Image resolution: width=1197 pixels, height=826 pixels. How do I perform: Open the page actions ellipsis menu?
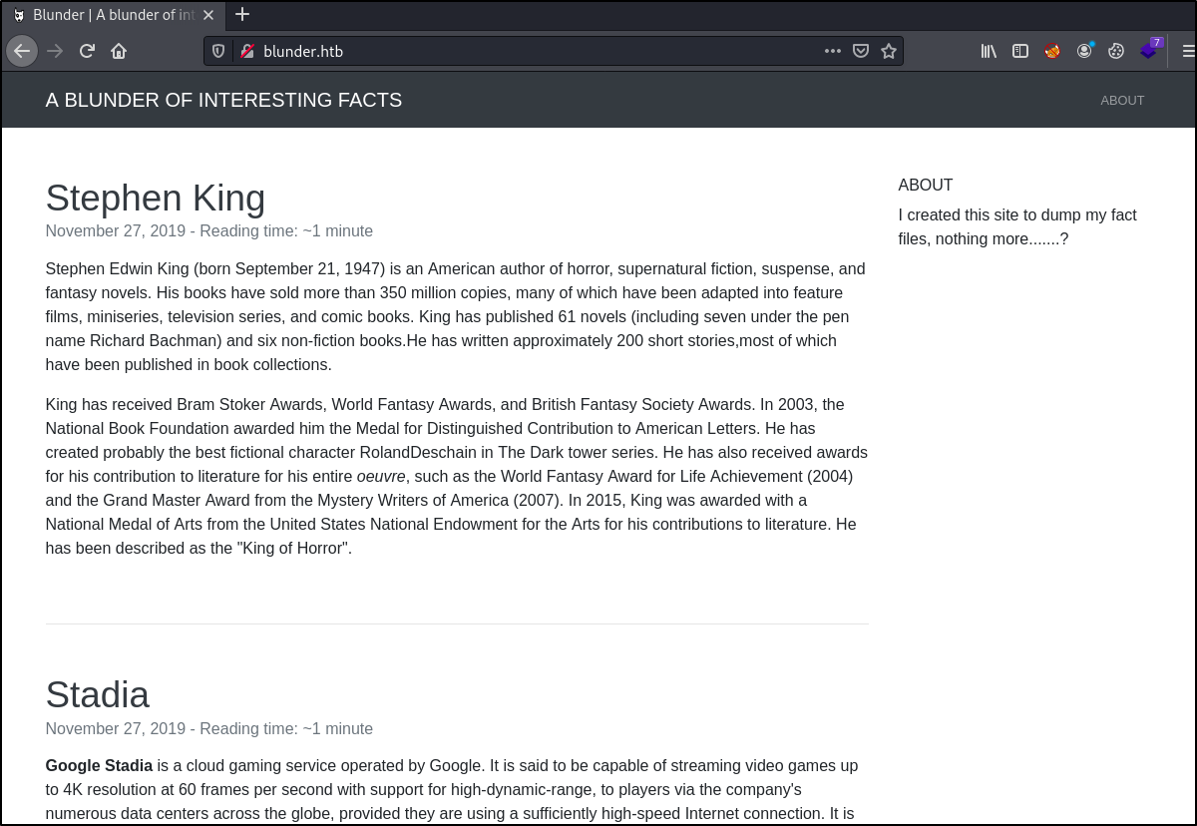pyautogui.click(x=833, y=51)
